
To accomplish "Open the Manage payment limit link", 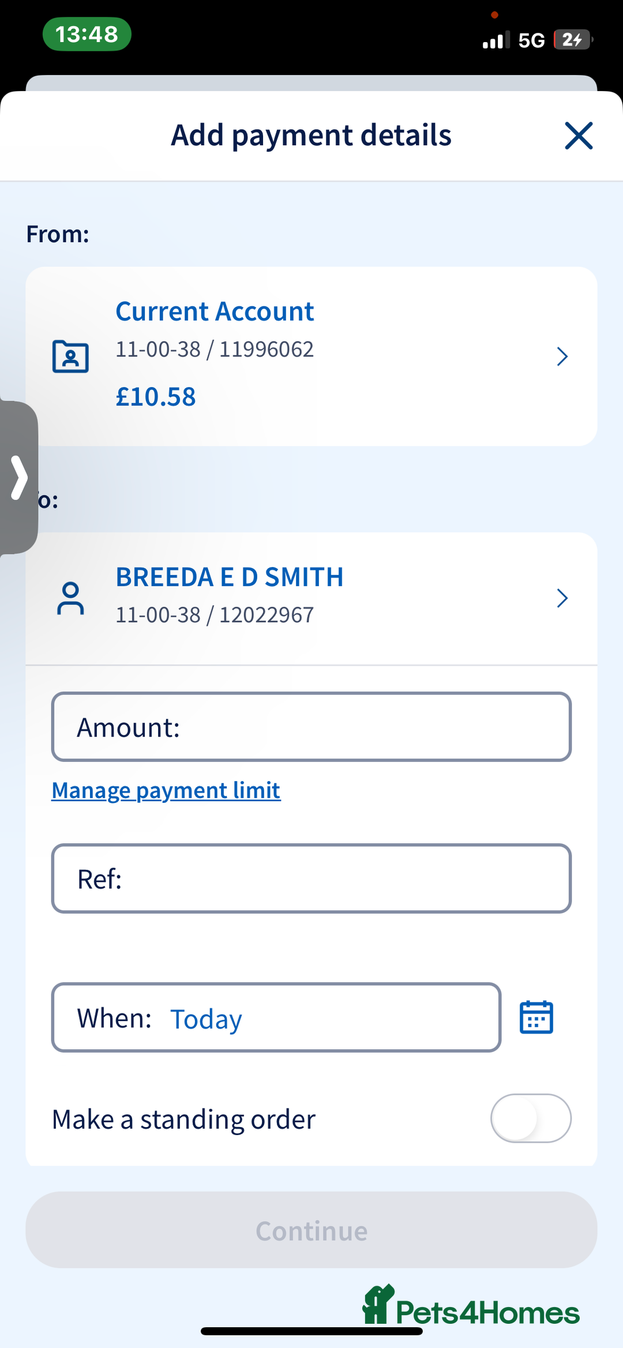I will click(166, 790).
